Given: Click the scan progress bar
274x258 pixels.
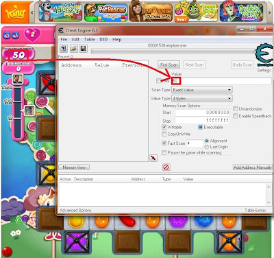Looking at the screenshot, I should 173,51.
